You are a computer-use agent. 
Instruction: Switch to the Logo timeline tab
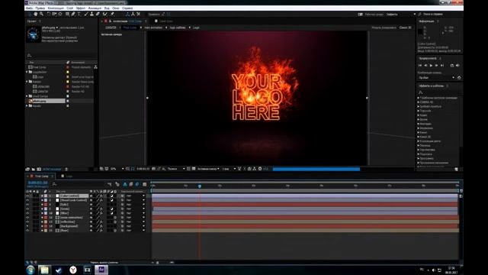pyautogui.click(x=69, y=176)
